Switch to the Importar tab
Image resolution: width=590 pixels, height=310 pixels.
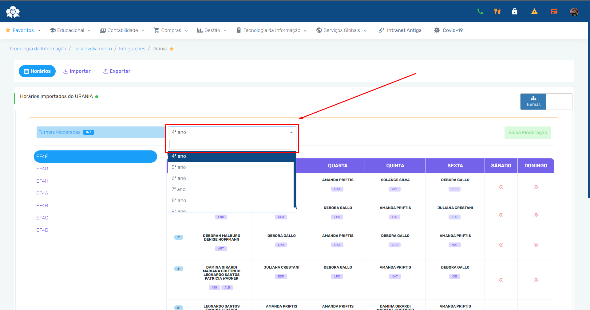click(x=77, y=71)
